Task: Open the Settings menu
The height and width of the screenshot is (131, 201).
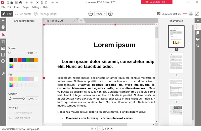Action: [36, 7]
